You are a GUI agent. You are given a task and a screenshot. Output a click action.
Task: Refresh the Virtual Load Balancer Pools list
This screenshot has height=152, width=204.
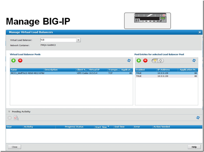click(129, 61)
